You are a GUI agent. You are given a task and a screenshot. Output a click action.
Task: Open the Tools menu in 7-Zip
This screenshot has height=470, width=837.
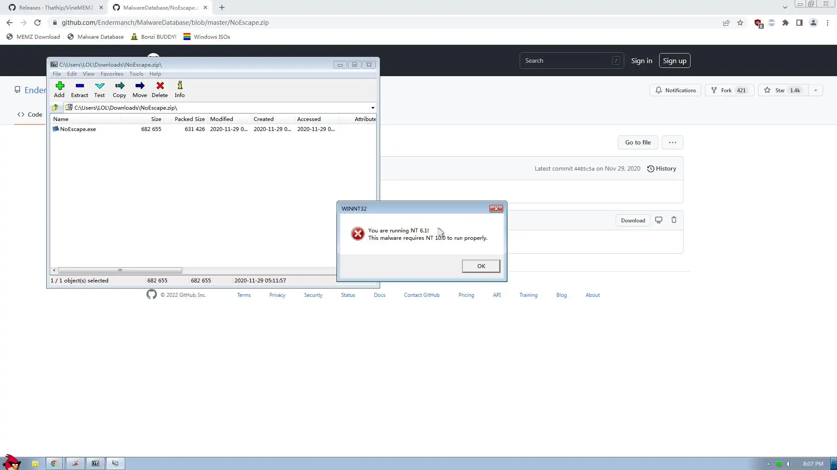136,74
